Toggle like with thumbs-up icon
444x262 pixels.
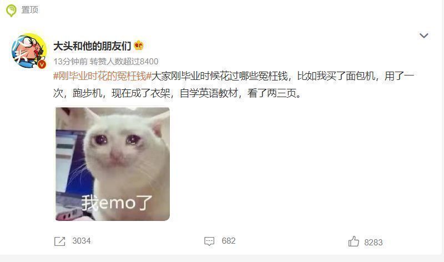(x=354, y=241)
